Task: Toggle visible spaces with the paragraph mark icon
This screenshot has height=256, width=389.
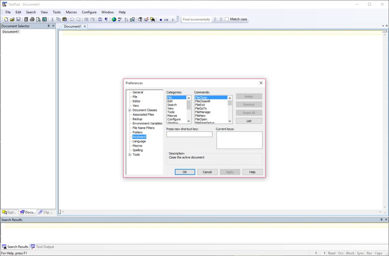Action: 106,19
